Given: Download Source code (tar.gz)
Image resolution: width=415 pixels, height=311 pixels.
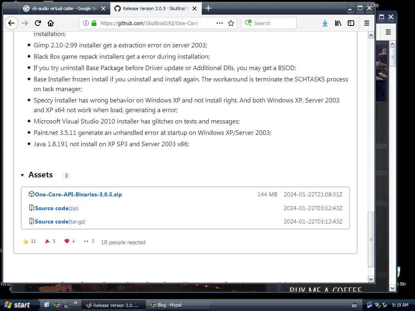Looking at the screenshot, I should pyautogui.click(x=60, y=222).
